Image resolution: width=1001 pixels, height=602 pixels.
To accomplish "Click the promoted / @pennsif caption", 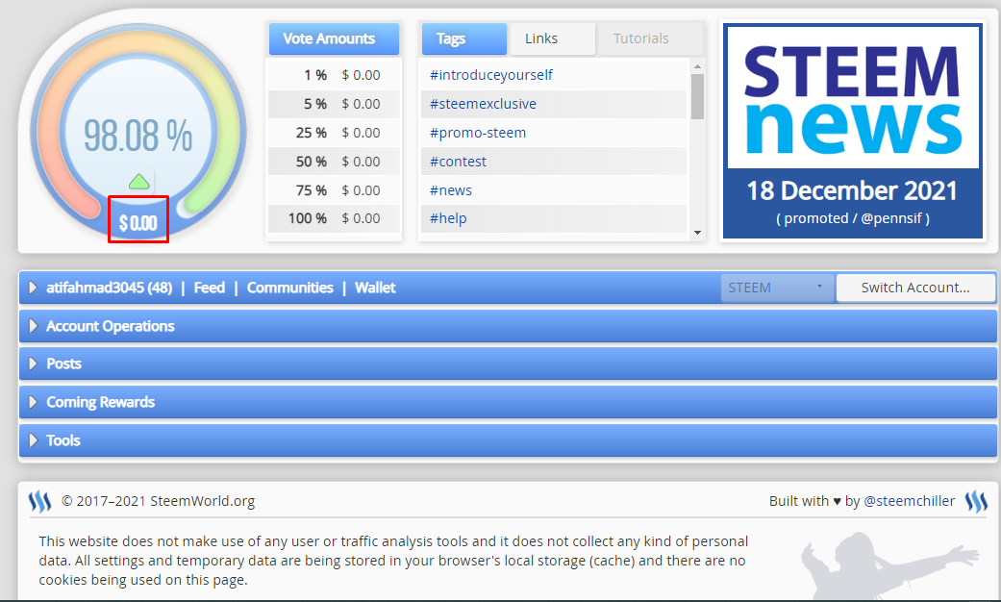I will pyautogui.click(x=852, y=218).
